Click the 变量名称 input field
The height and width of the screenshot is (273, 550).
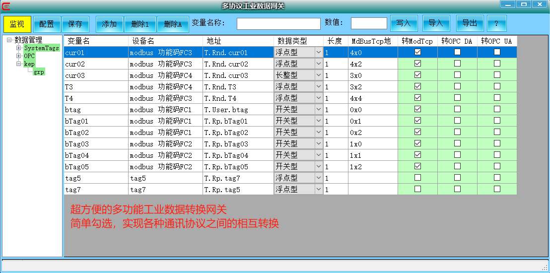pos(278,24)
